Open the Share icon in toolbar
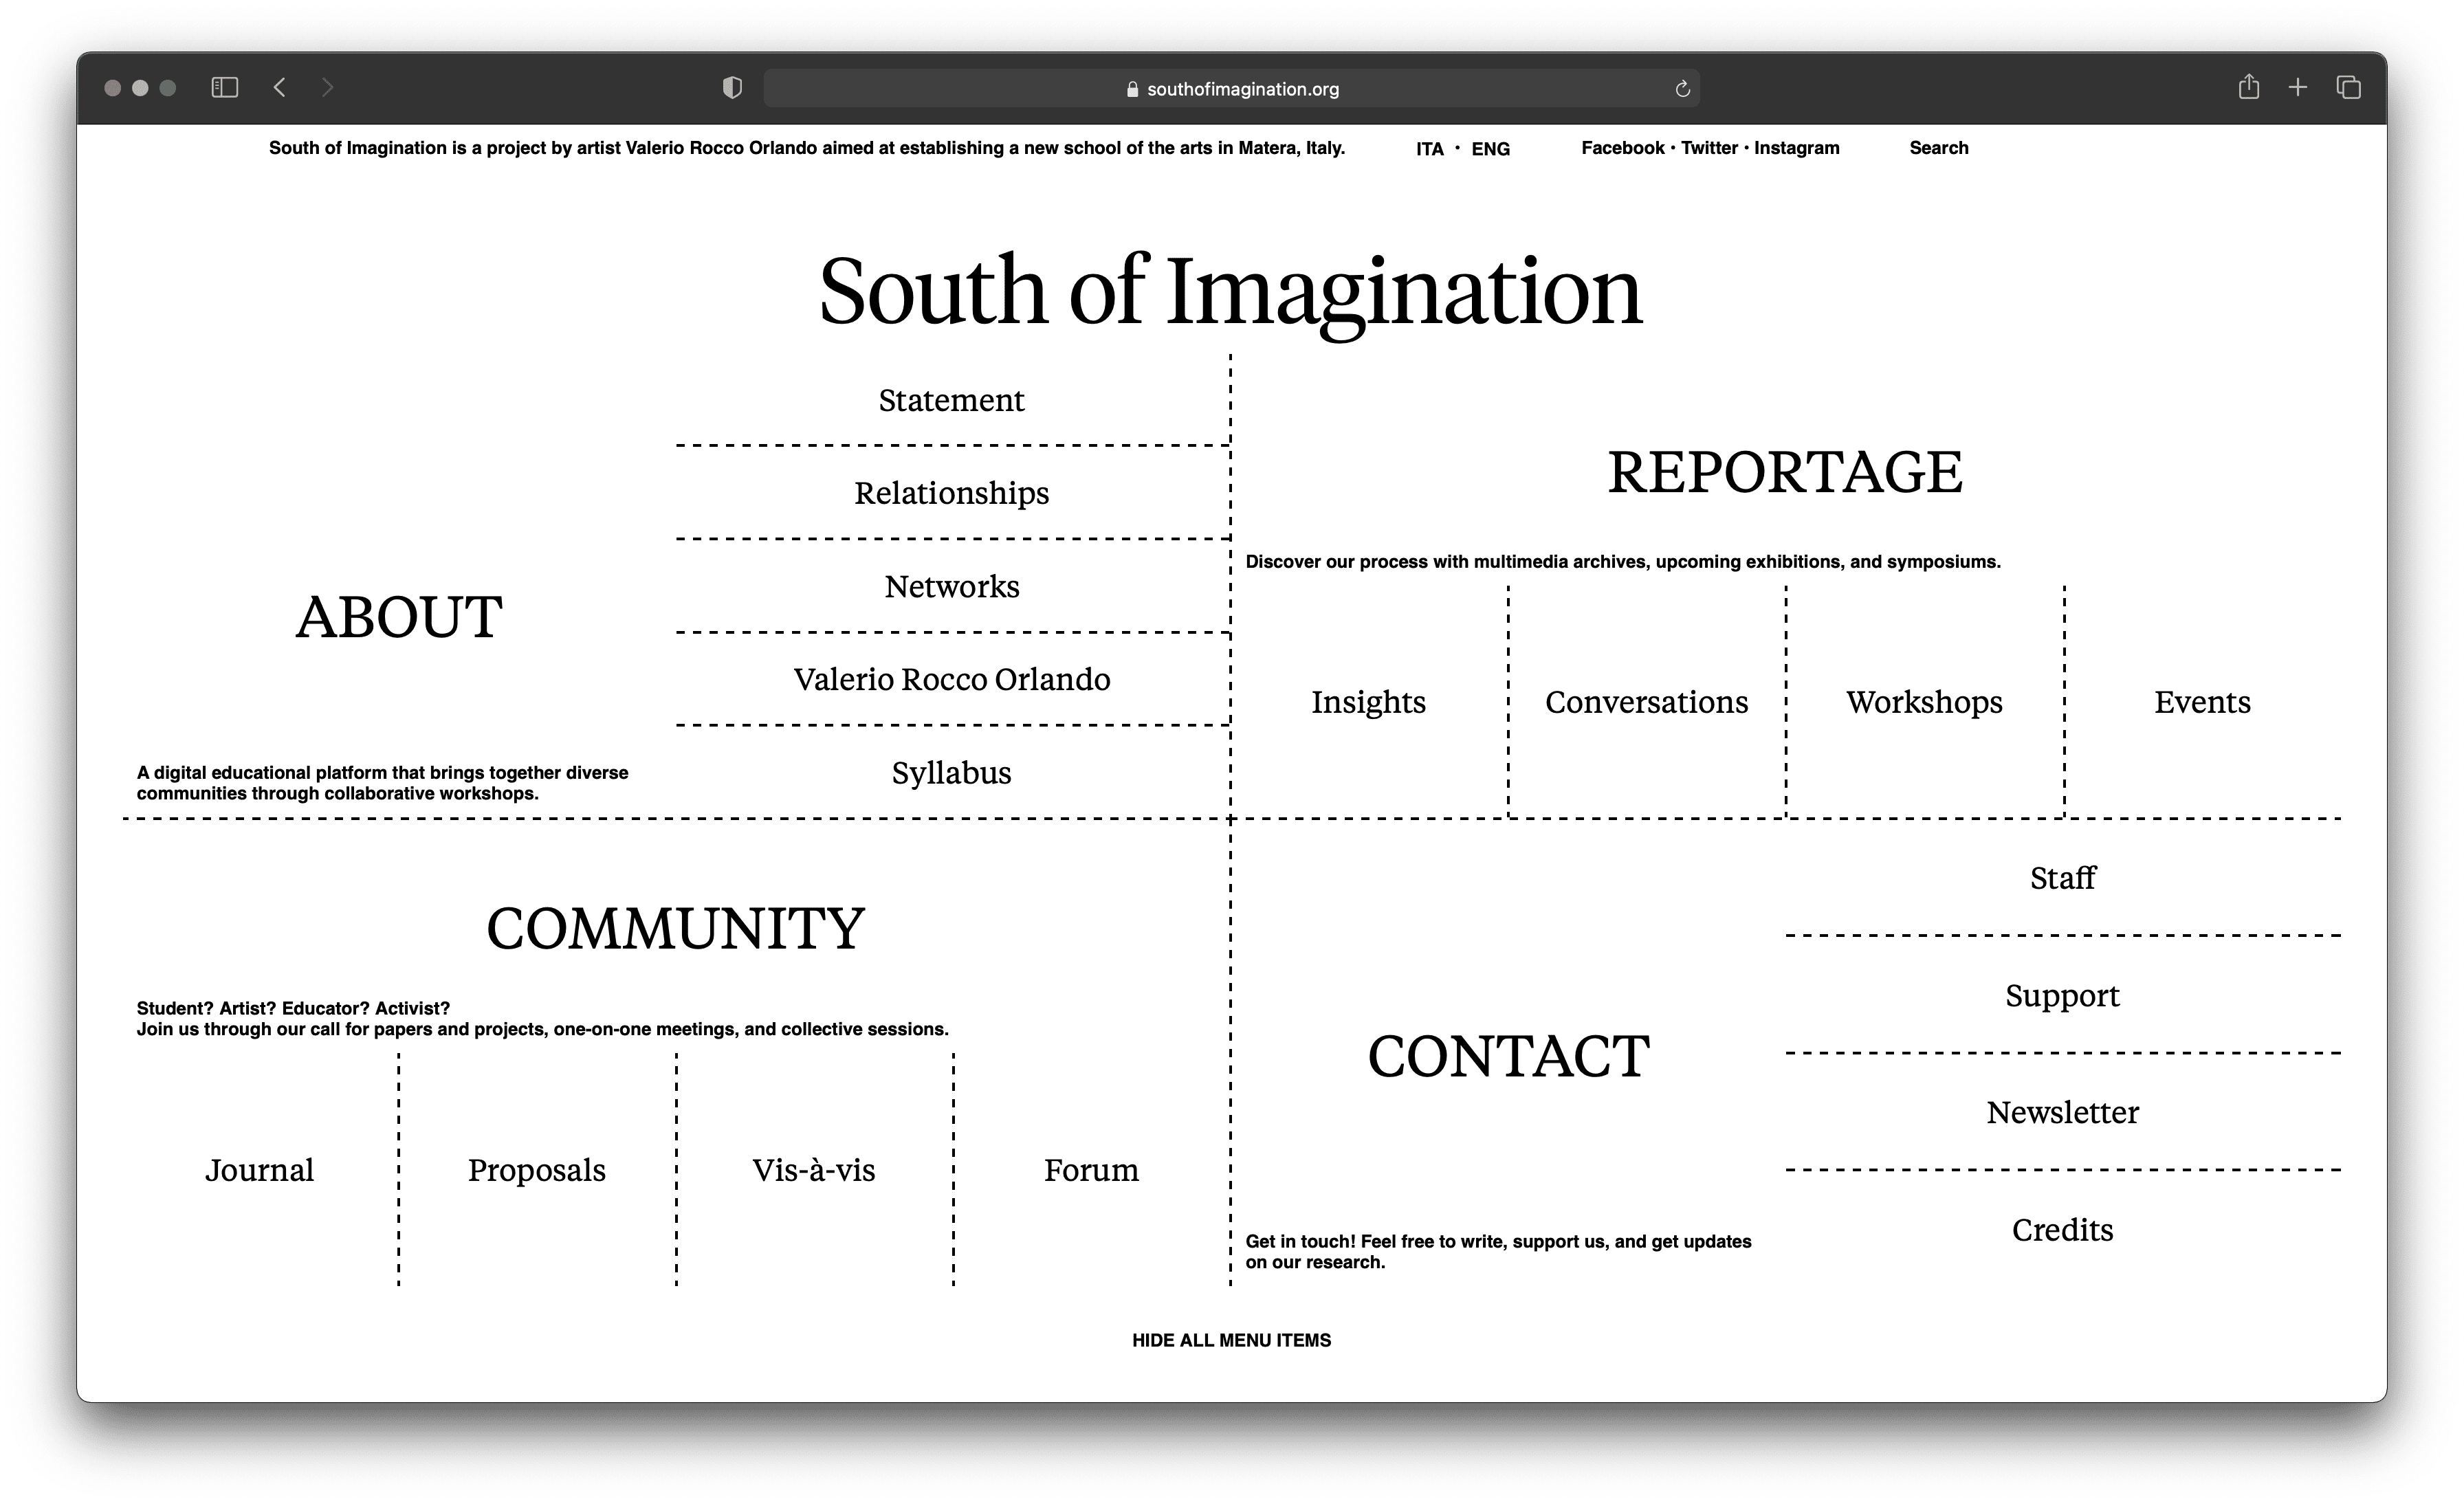The height and width of the screenshot is (1504, 2464). pyautogui.click(x=2248, y=87)
